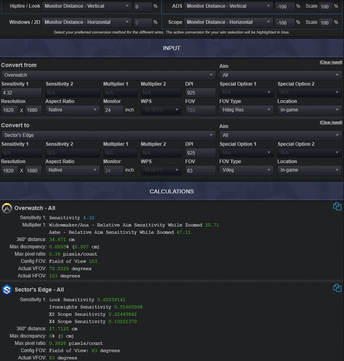Edit Hipfire / Look percentage field
344x361 pixels.
[143, 6]
